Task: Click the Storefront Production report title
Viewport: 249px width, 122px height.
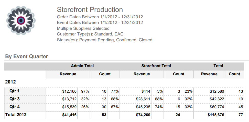Action: click(x=90, y=10)
